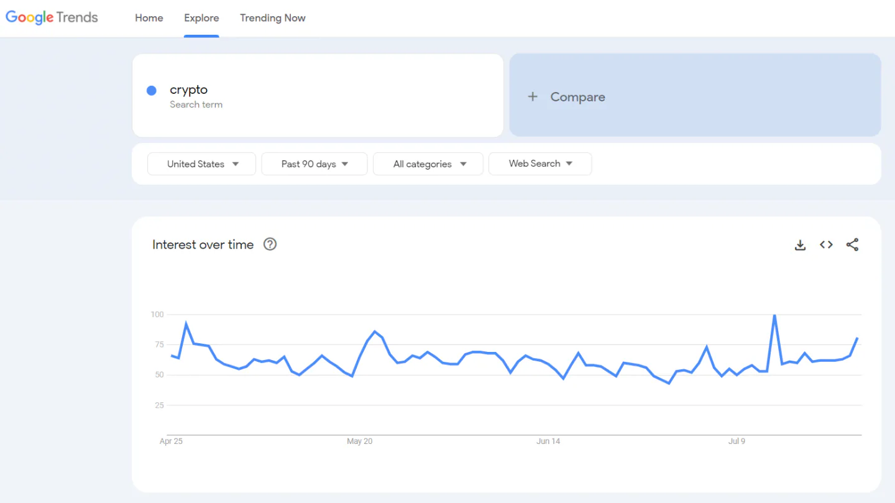Viewport: 895px width, 503px height.
Task: Expand the All categories dropdown
Action: [428, 164]
